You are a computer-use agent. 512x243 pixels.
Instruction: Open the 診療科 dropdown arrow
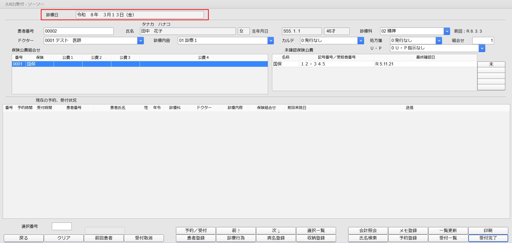[x=447, y=31]
